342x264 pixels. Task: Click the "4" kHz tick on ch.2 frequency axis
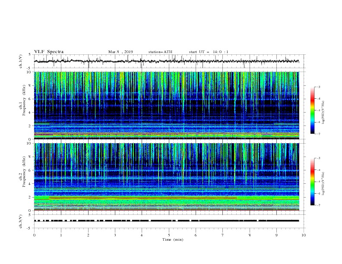pos(30,184)
